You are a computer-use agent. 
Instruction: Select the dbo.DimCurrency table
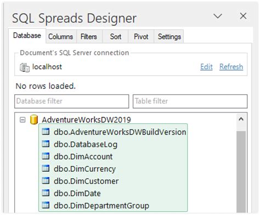pos(84,169)
